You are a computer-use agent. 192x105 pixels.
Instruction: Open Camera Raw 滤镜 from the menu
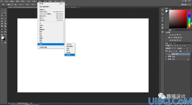51,14
